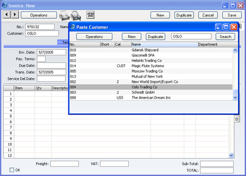246x176 pixels.
Task: Open Operations menu in Invoice window
Action: [39, 15]
